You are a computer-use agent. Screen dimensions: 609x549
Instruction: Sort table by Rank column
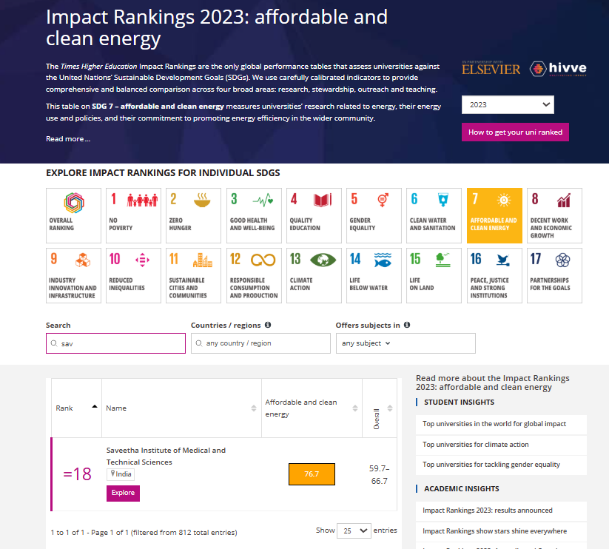75,408
